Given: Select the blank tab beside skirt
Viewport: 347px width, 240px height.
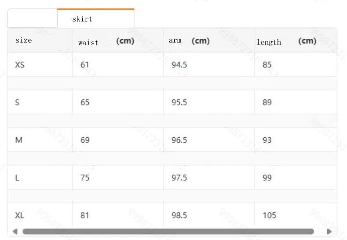Looking at the screenshot, I should click(x=33, y=19).
